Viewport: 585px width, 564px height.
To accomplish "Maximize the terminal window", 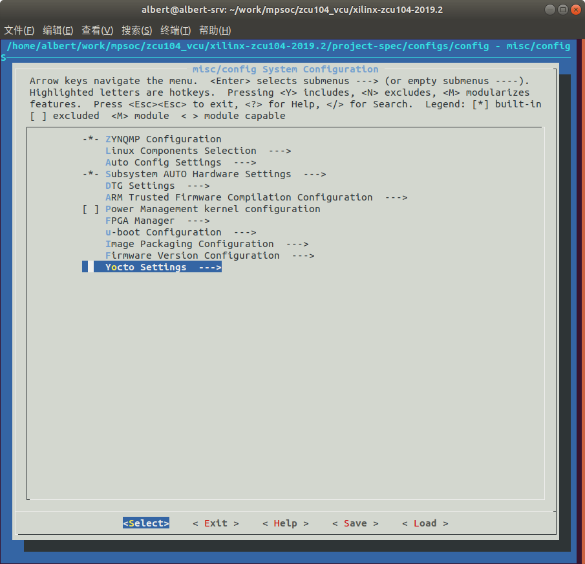I will tap(563, 10).
